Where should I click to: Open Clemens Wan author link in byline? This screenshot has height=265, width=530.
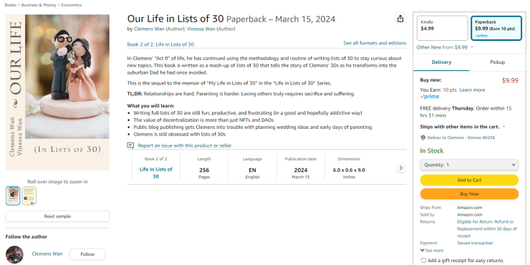click(x=149, y=29)
